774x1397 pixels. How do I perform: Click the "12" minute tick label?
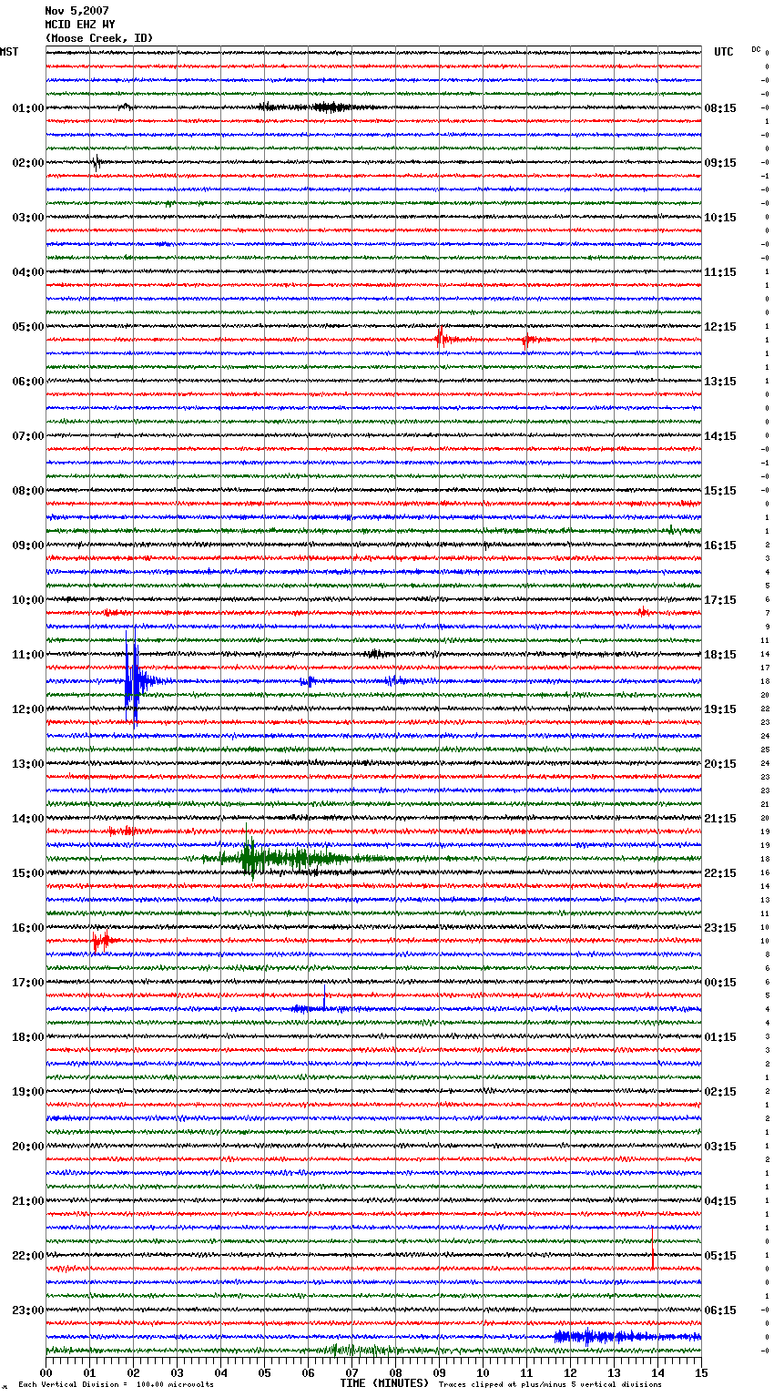pyautogui.click(x=571, y=1372)
